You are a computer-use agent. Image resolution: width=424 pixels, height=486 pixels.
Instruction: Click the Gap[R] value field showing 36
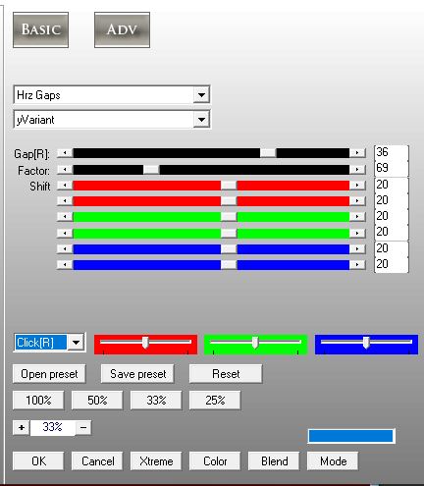tap(392, 152)
